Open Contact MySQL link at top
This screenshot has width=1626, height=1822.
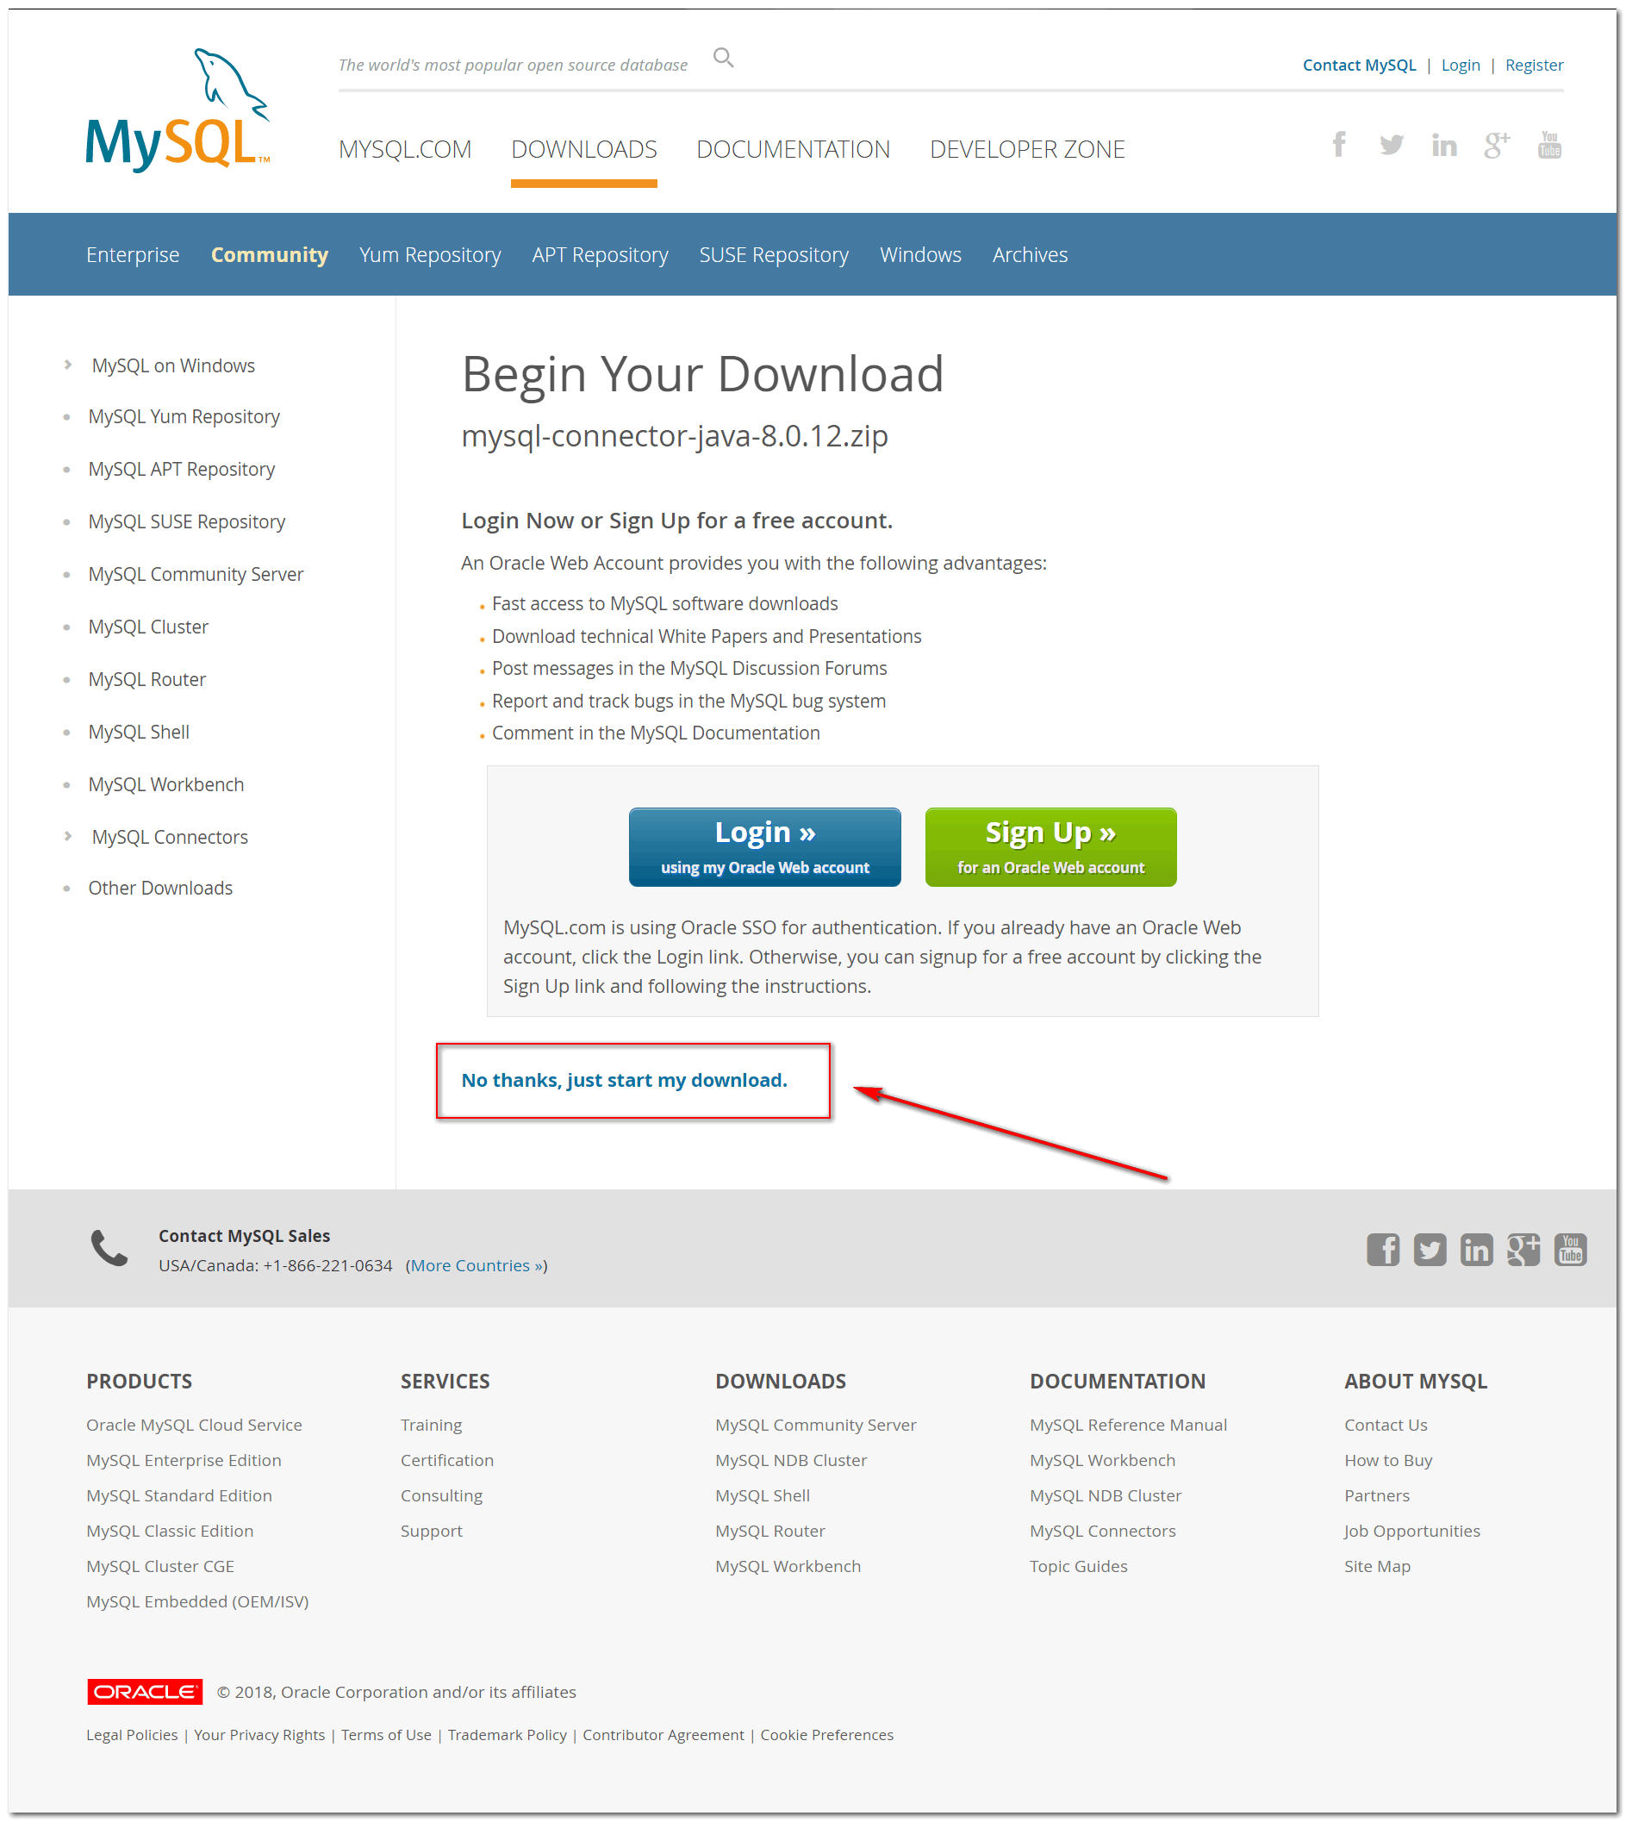[1360, 66]
